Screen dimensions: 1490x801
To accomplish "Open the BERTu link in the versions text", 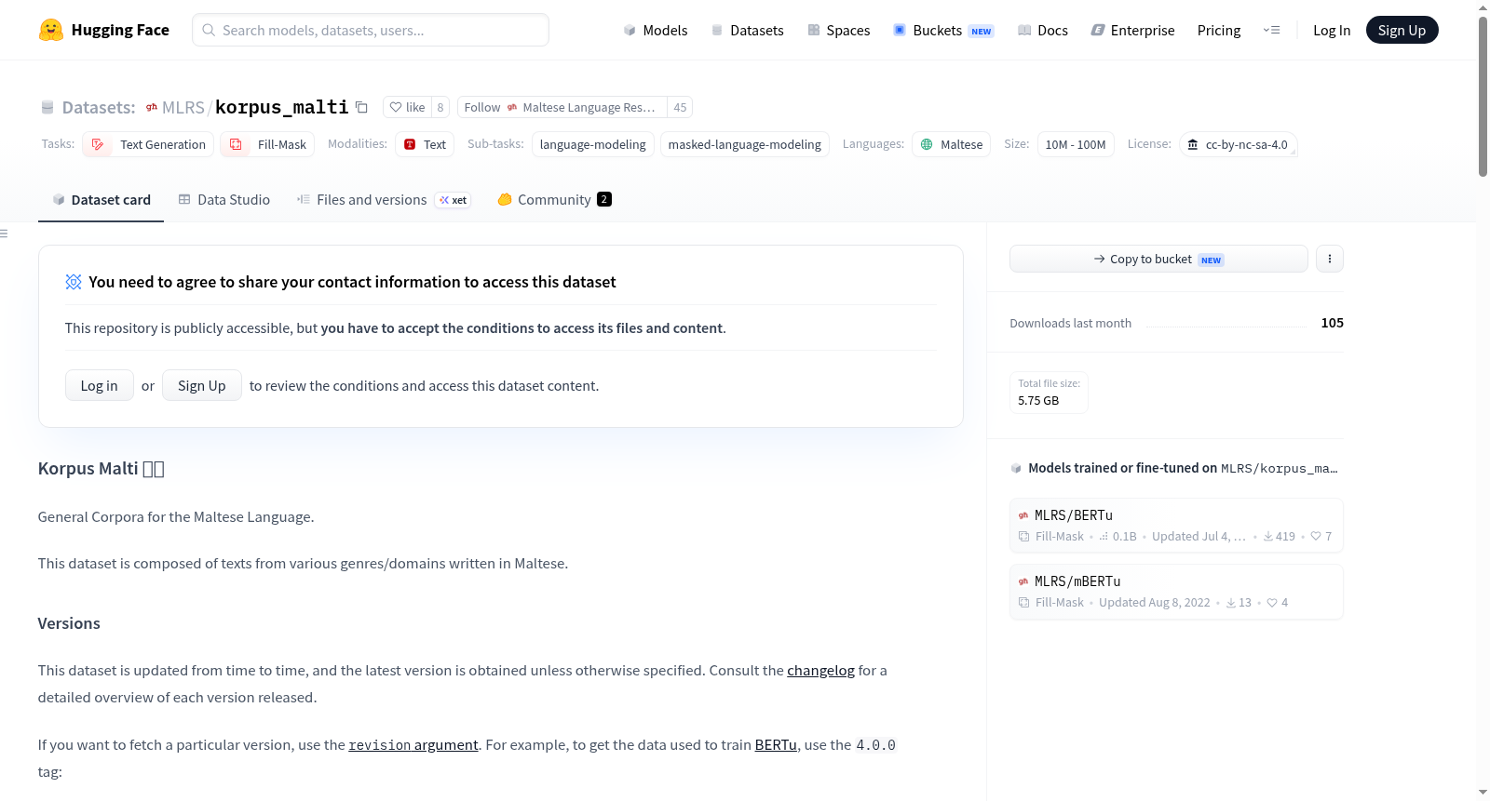I will point(776,744).
